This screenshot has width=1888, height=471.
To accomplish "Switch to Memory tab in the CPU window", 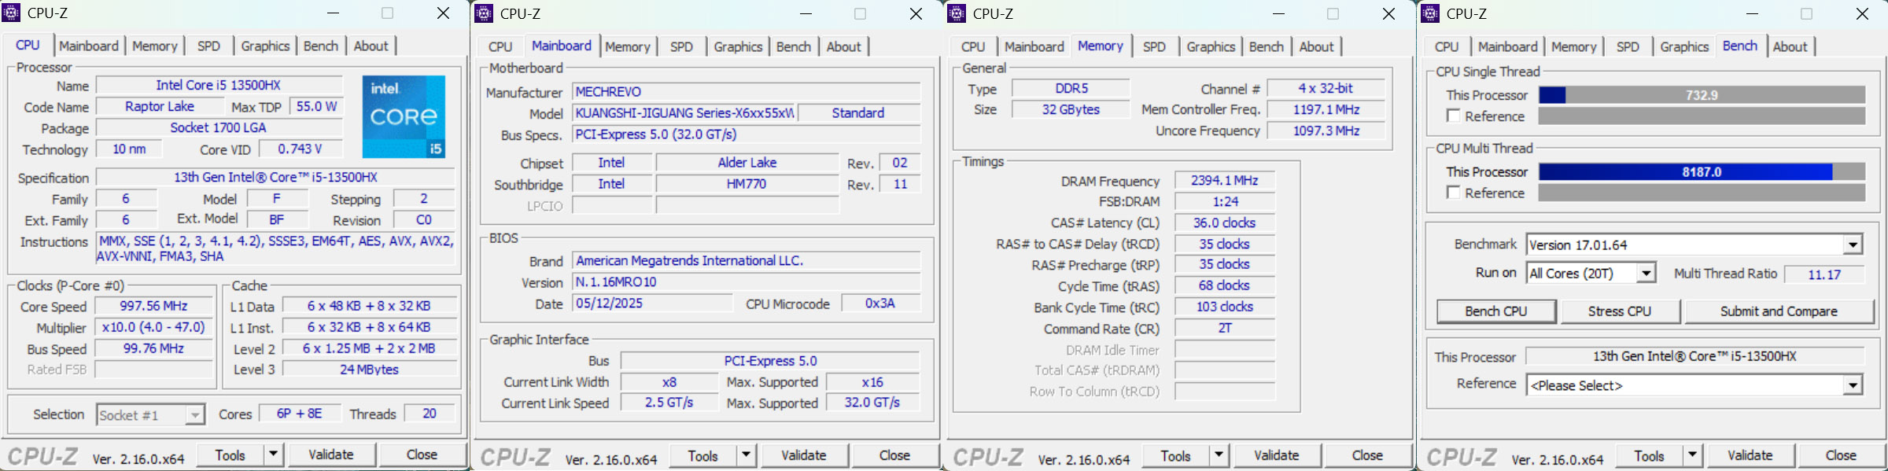I will (x=155, y=46).
